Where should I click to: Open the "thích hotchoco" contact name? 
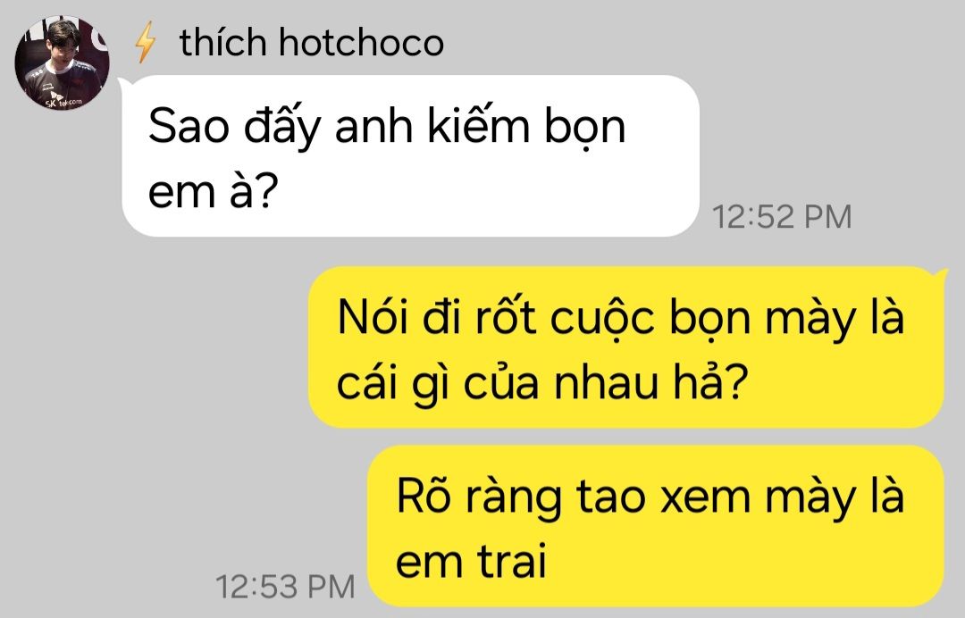pos(312,43)
